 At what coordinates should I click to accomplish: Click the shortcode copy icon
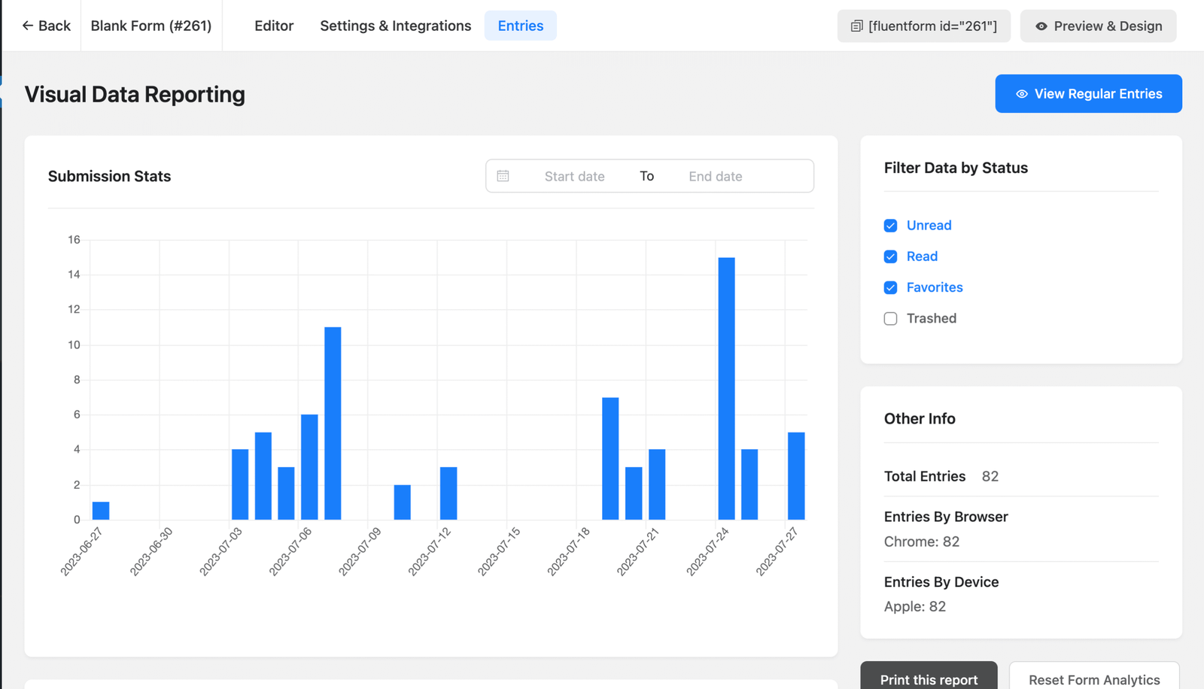click(x=856, y=26)
